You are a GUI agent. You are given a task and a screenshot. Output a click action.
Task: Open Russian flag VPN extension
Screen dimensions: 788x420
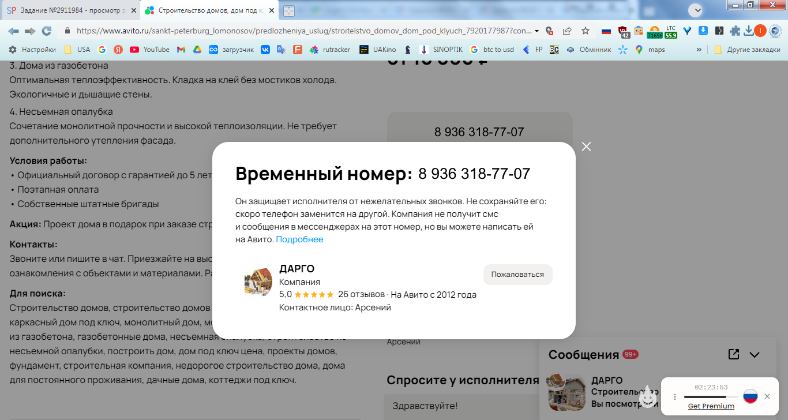click(x=606, y=31)
